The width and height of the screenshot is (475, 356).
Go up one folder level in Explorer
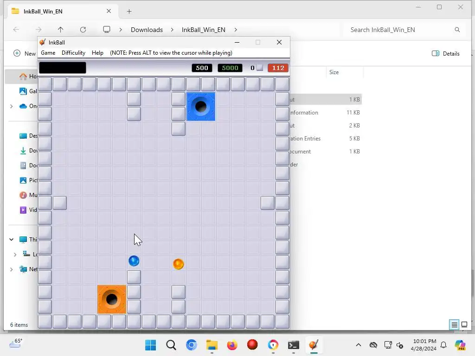click(61, 29)
